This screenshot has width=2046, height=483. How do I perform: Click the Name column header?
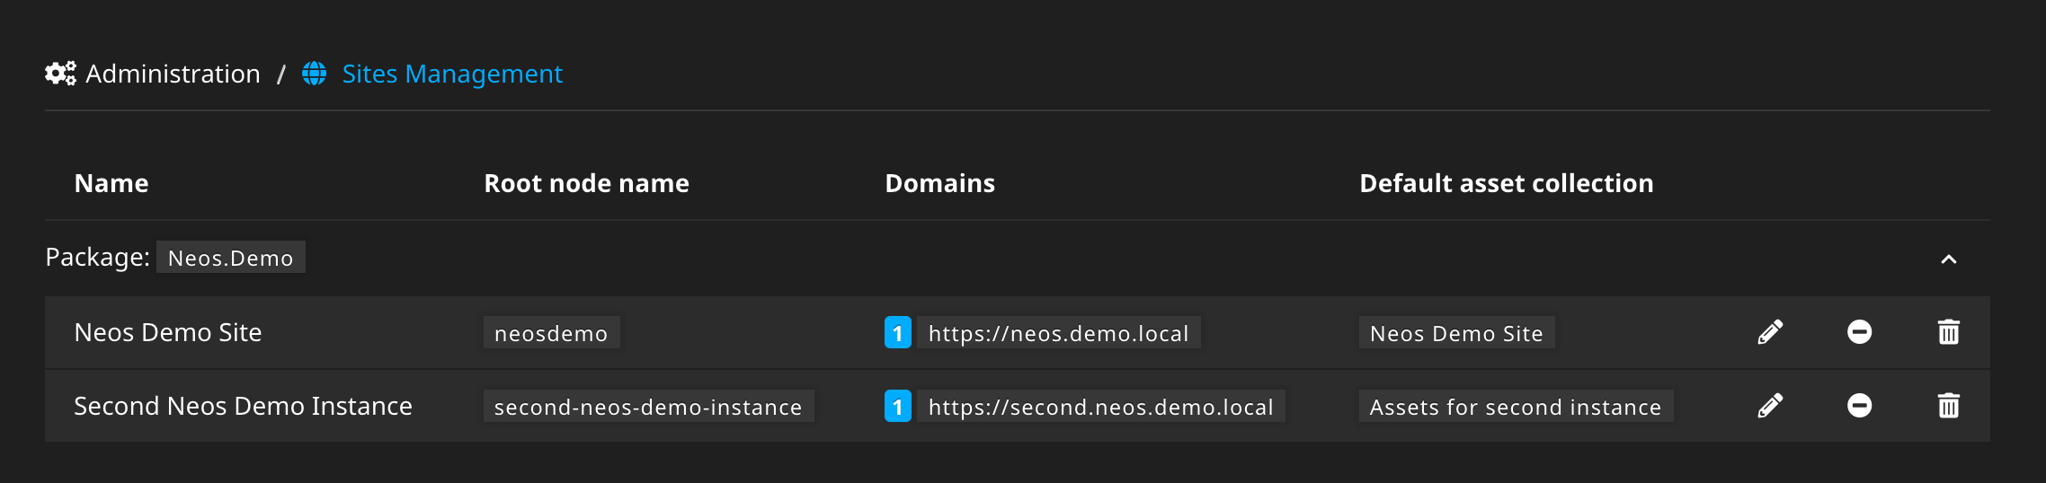(x=111, y=183)
